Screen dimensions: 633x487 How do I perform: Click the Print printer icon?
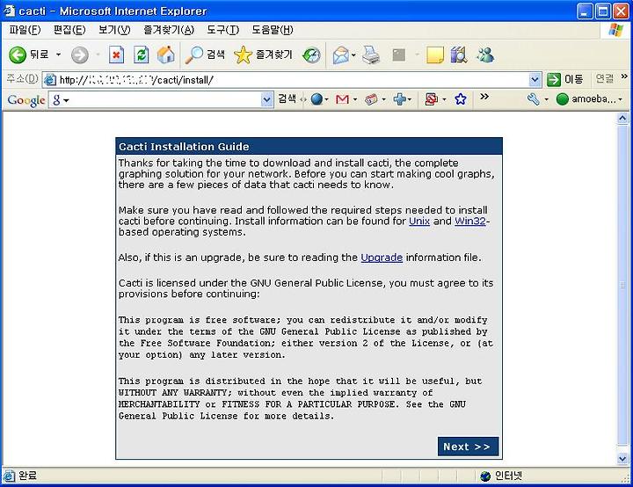click(x=371, y=55)
